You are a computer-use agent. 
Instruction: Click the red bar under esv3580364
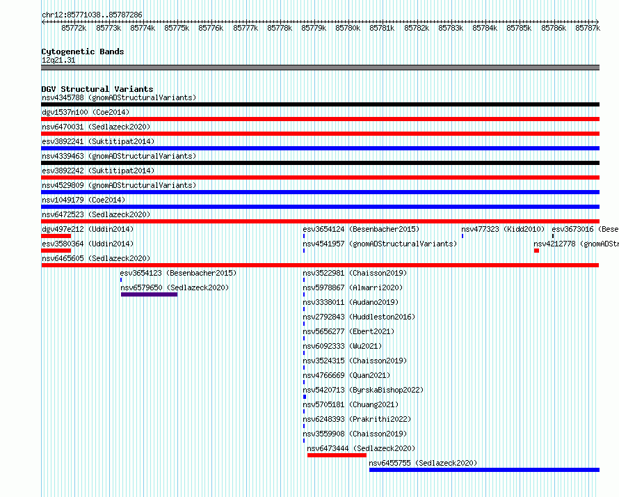[56, 251]
